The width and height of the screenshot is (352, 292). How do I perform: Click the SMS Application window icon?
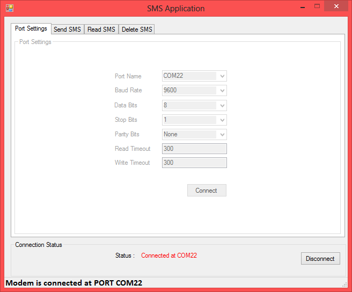[x=10, y=8]
